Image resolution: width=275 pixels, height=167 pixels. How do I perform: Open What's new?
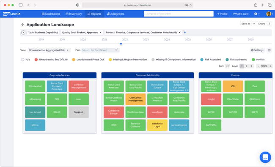pos(241,14)
